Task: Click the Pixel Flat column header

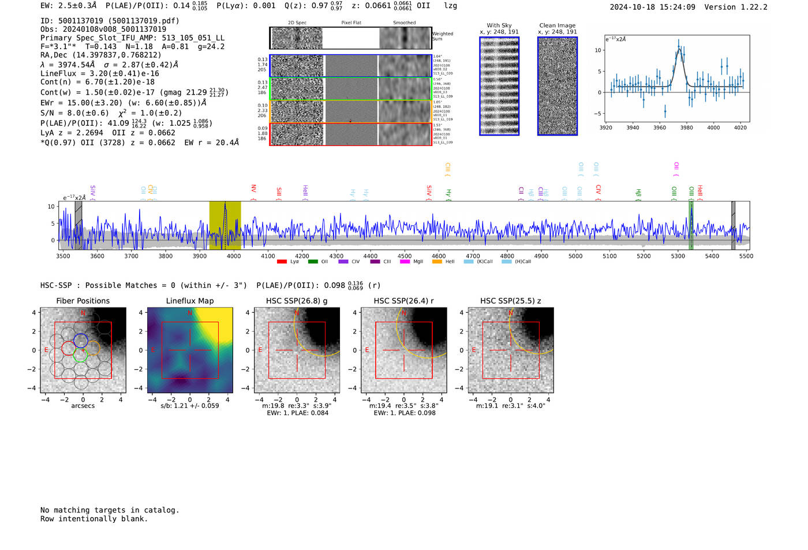Action: tap(351, 23)
